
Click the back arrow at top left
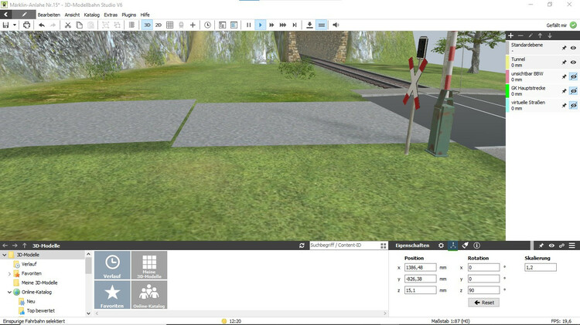6,15
